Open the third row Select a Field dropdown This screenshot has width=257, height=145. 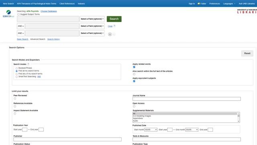pyautogui.click(x=92, y=33)
